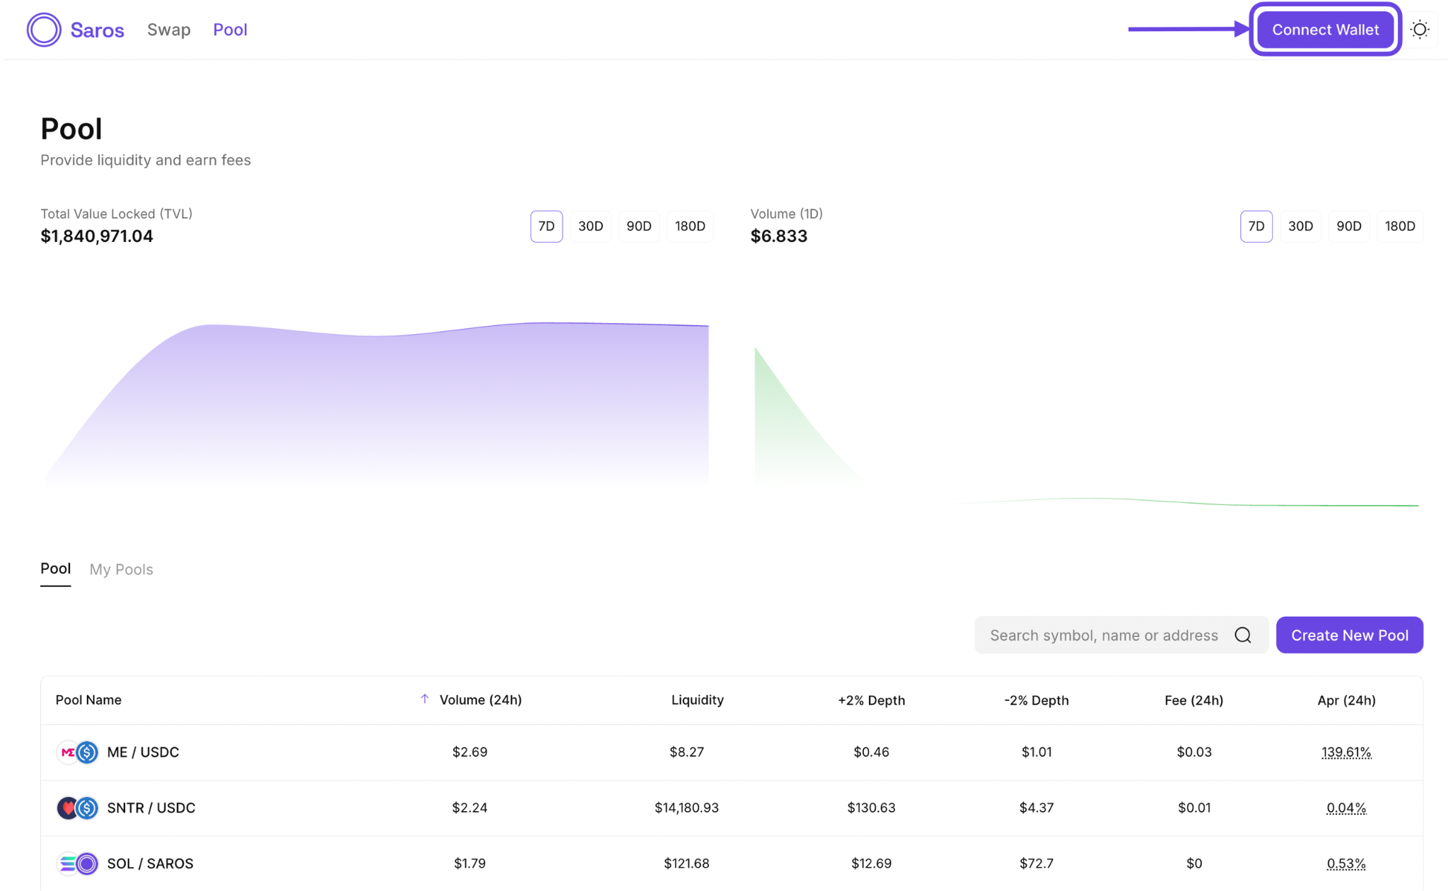Click the SOL / SAROS token pair icon
Image resolution: width=1448 pixels, height=891 pixels.
point(77,863)
